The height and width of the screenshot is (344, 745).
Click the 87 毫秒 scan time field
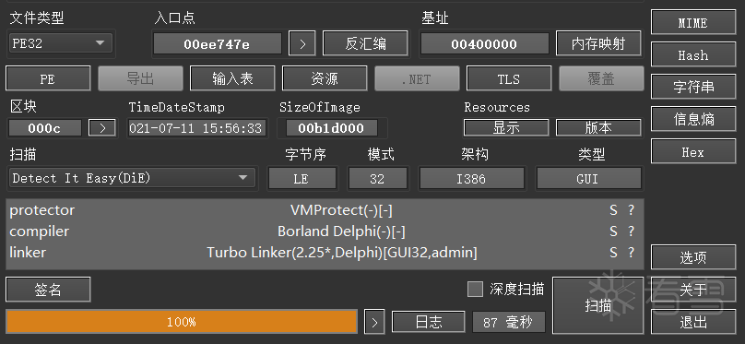tap(508, 322)
